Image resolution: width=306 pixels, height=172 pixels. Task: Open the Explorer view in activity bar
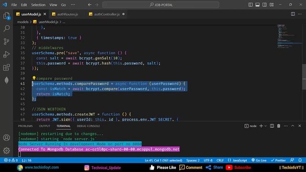(x=6, y=16)
